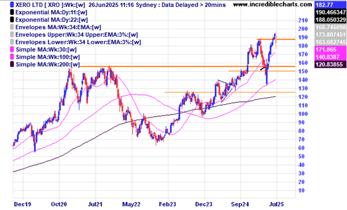This screenshot has width=347, height=210.
Task: Click the 200 price axis label
Action: [303, 29]
